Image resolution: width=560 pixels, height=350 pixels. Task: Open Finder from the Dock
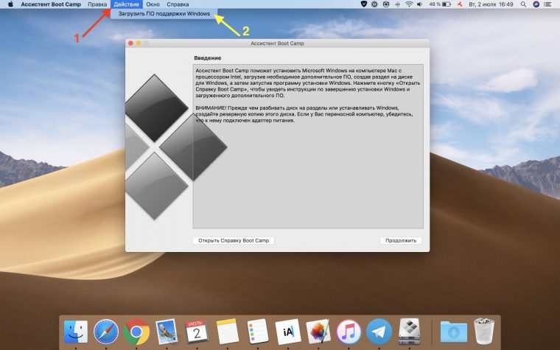[x=76, y=332]
